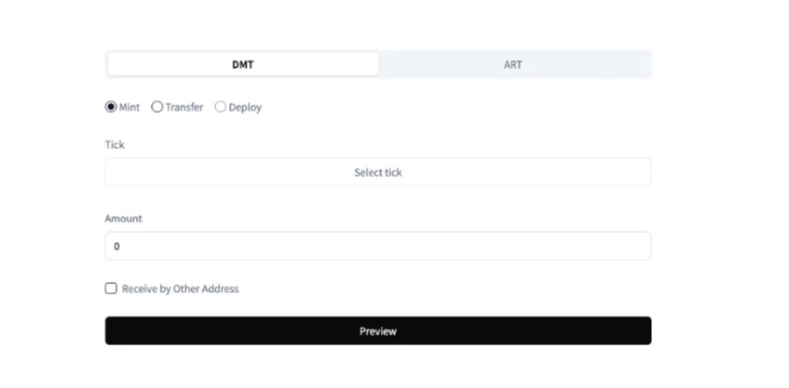Click the black Preview button

378,330
